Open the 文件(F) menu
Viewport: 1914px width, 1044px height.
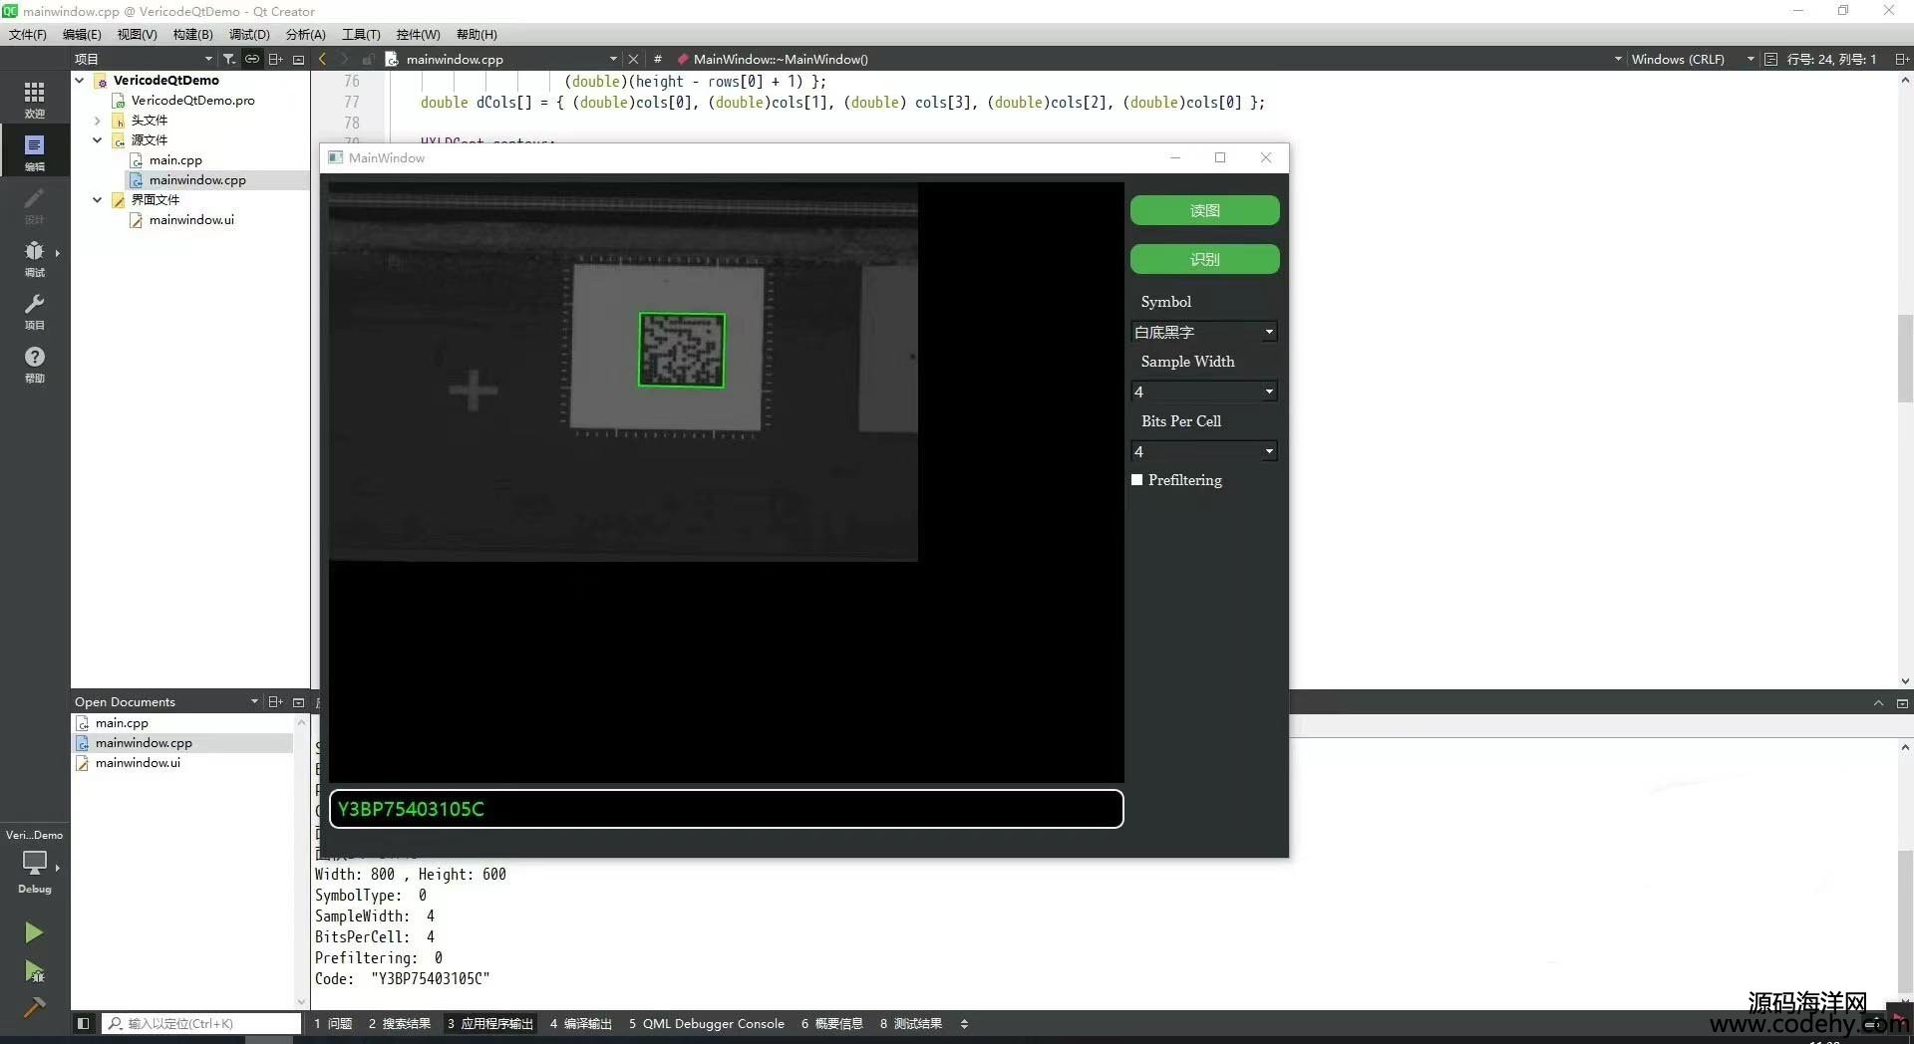coord(28,34)
